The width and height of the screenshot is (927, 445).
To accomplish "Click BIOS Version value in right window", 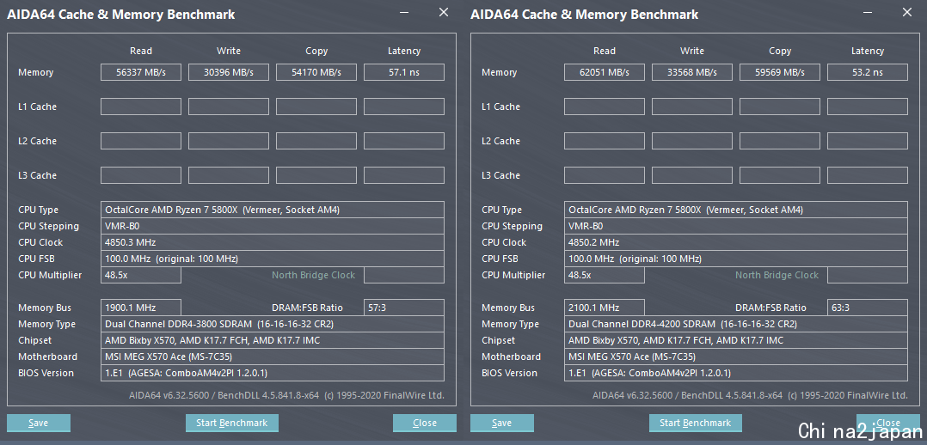I will [735, 373].
